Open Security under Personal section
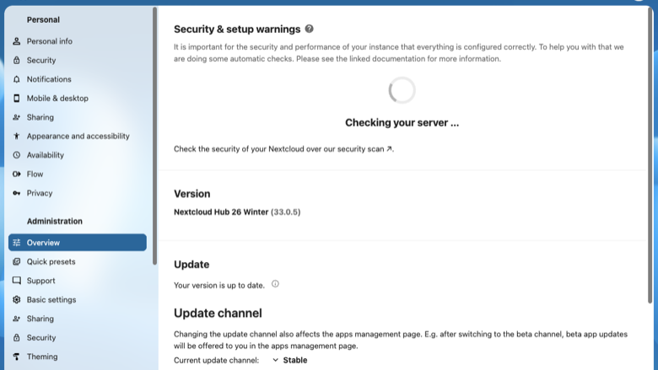This screenshot has width=658, height=370. click(x=78, y=60)
